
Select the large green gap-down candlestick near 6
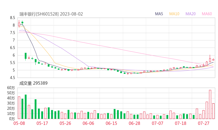26,56
